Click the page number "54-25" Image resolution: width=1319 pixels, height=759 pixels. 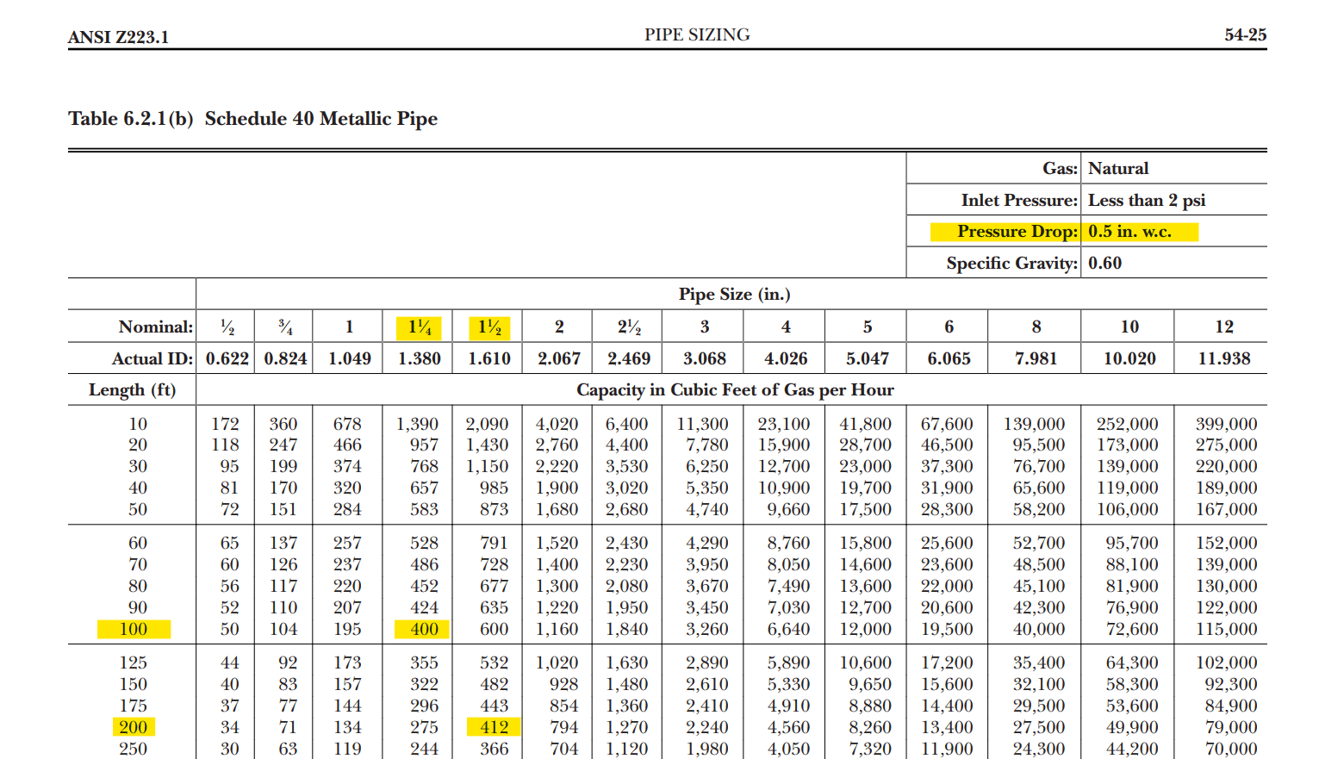point(1245,34)
